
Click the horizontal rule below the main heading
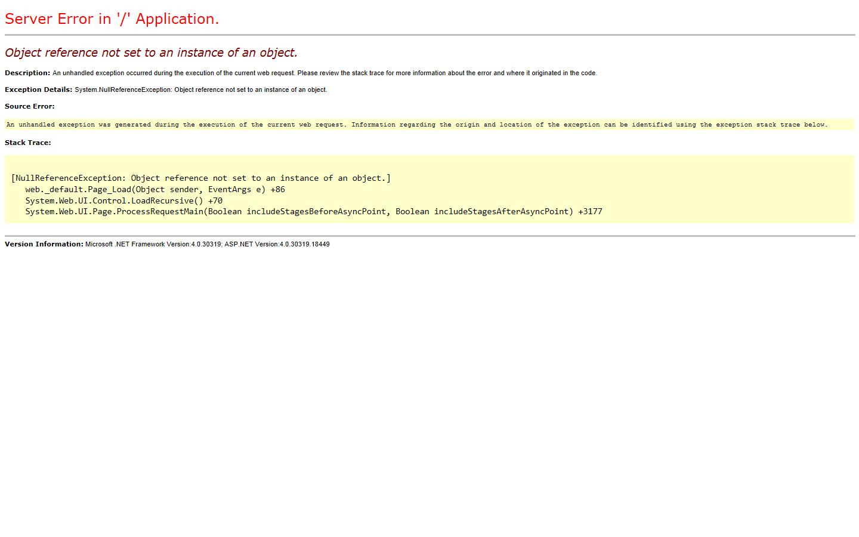pos(429,35)
